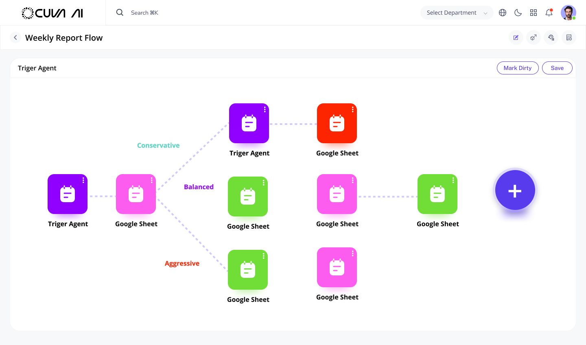The image size is (586, 345).
Task: Open the Select Department dropdown
Action: (x=457, y=13)
